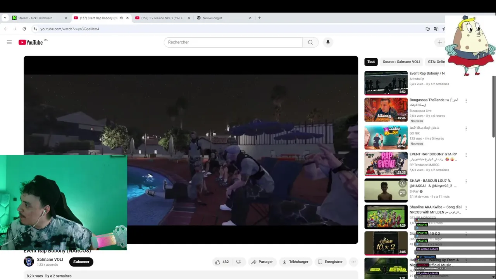
Task: Click the 10 x 2 video thumbnail
Action: pos(386,243)
